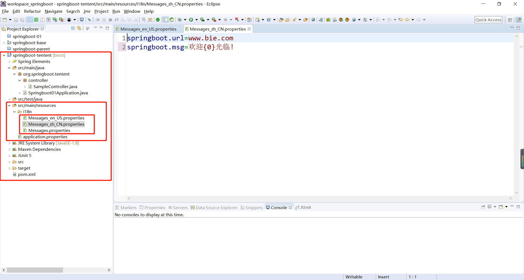The width and height of the screenshot is (524, 280).
Task: Open the Navigate menu
Action: tap(53, 11)
